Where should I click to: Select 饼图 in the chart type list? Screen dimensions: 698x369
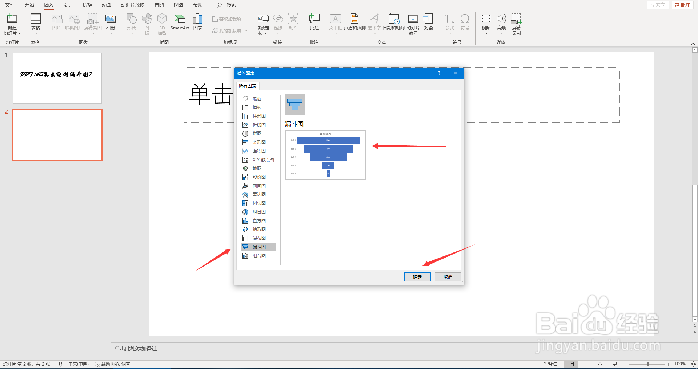256,133
